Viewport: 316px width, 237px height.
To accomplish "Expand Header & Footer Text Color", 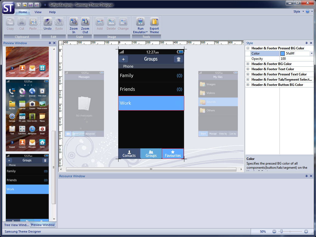I will coord(248,69).
